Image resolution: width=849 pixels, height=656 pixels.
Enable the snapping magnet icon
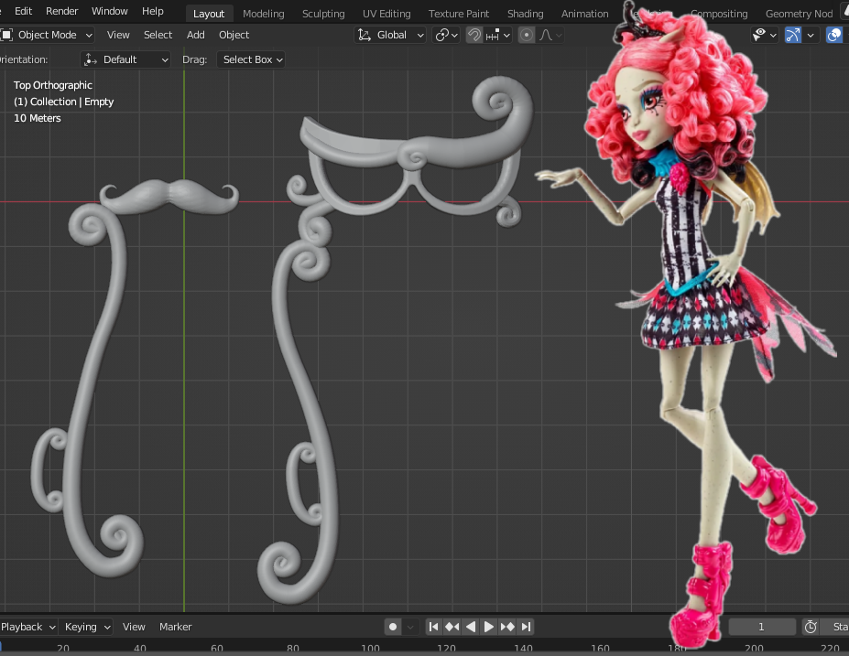[x=474, y=35]
